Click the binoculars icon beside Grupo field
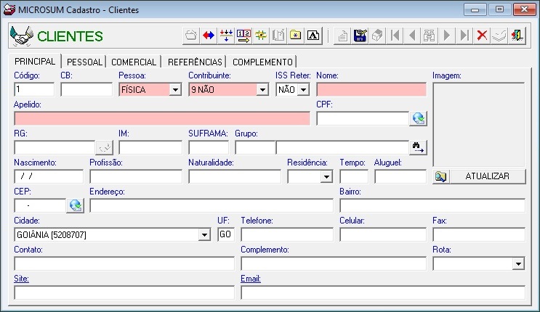 (418, 147)
